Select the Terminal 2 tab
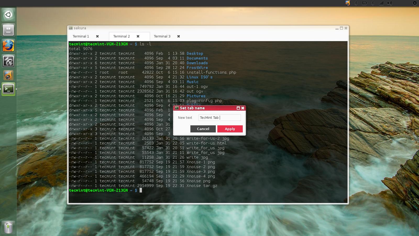 pos(121,36)
